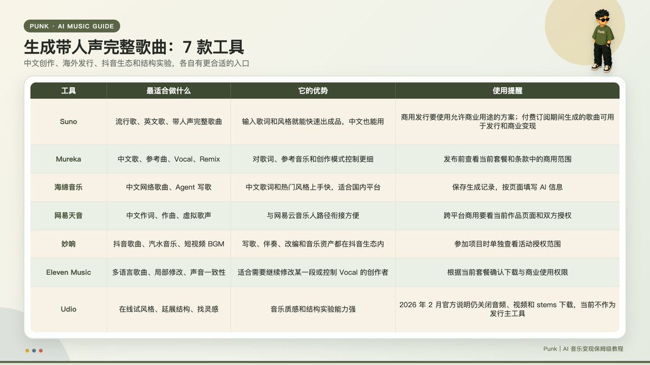Click the slide title 生成带人声完整歌曲：7 款工具
Viewport: 650px width, 365px height.
pyautogui.click(x=134, y=47)
